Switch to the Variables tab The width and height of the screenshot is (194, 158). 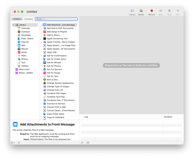29,19
